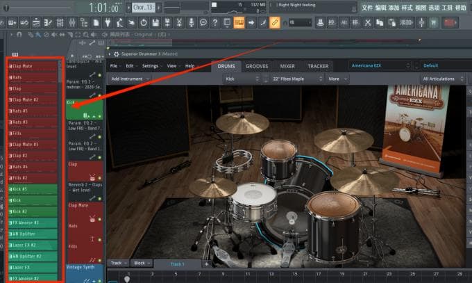Open the new project document icon
This screenshot has width=472, height=283.
[96, 23]
